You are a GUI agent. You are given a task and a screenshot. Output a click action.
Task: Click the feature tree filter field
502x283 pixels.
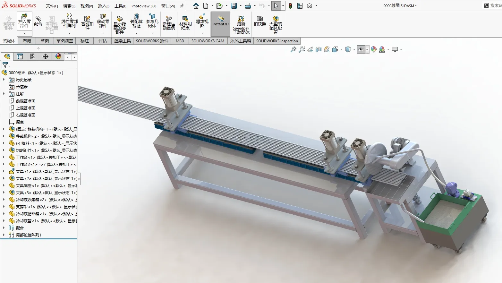pyautogui.click(x=38, y=65)
